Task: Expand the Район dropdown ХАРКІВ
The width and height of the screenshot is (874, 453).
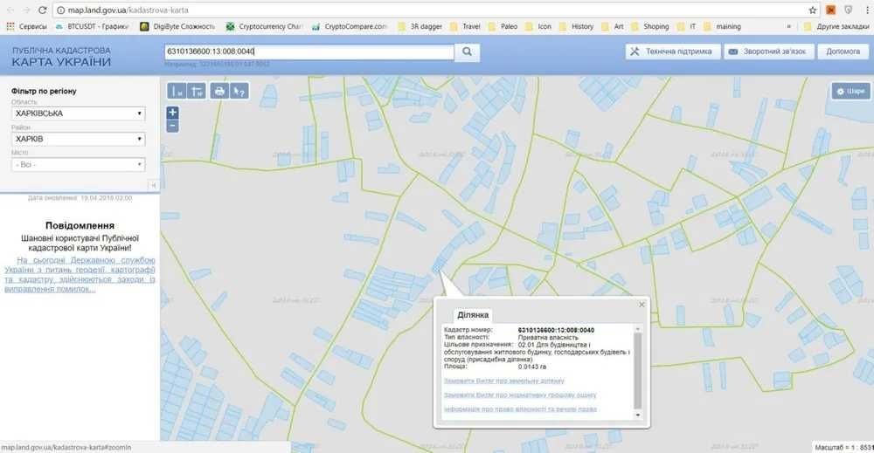Action: (x=78, y=139)
